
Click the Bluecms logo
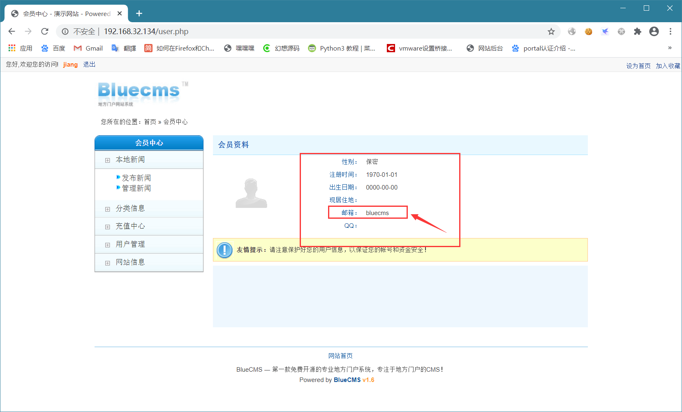pyautogui.click(x=143, y=94)
